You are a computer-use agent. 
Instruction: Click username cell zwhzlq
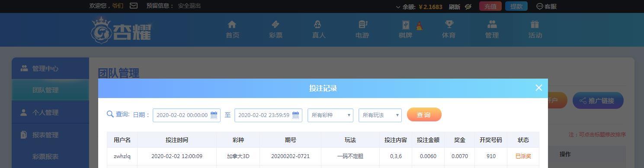click(122, 156)
